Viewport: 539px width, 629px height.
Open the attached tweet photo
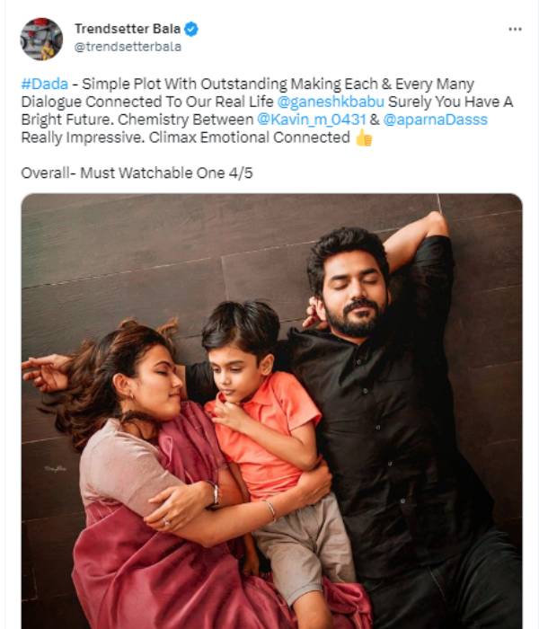[271, 412]
